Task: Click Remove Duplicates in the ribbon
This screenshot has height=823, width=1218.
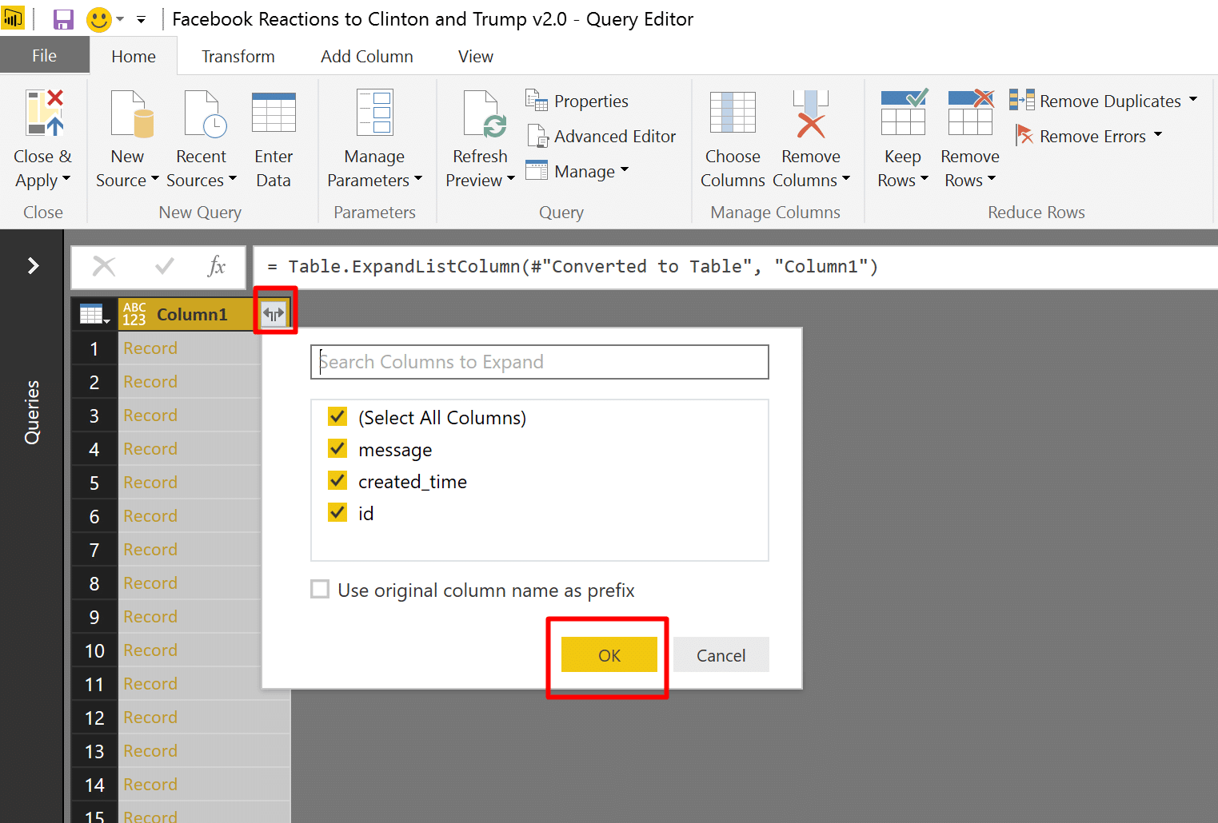Action: click(1103, 101)
